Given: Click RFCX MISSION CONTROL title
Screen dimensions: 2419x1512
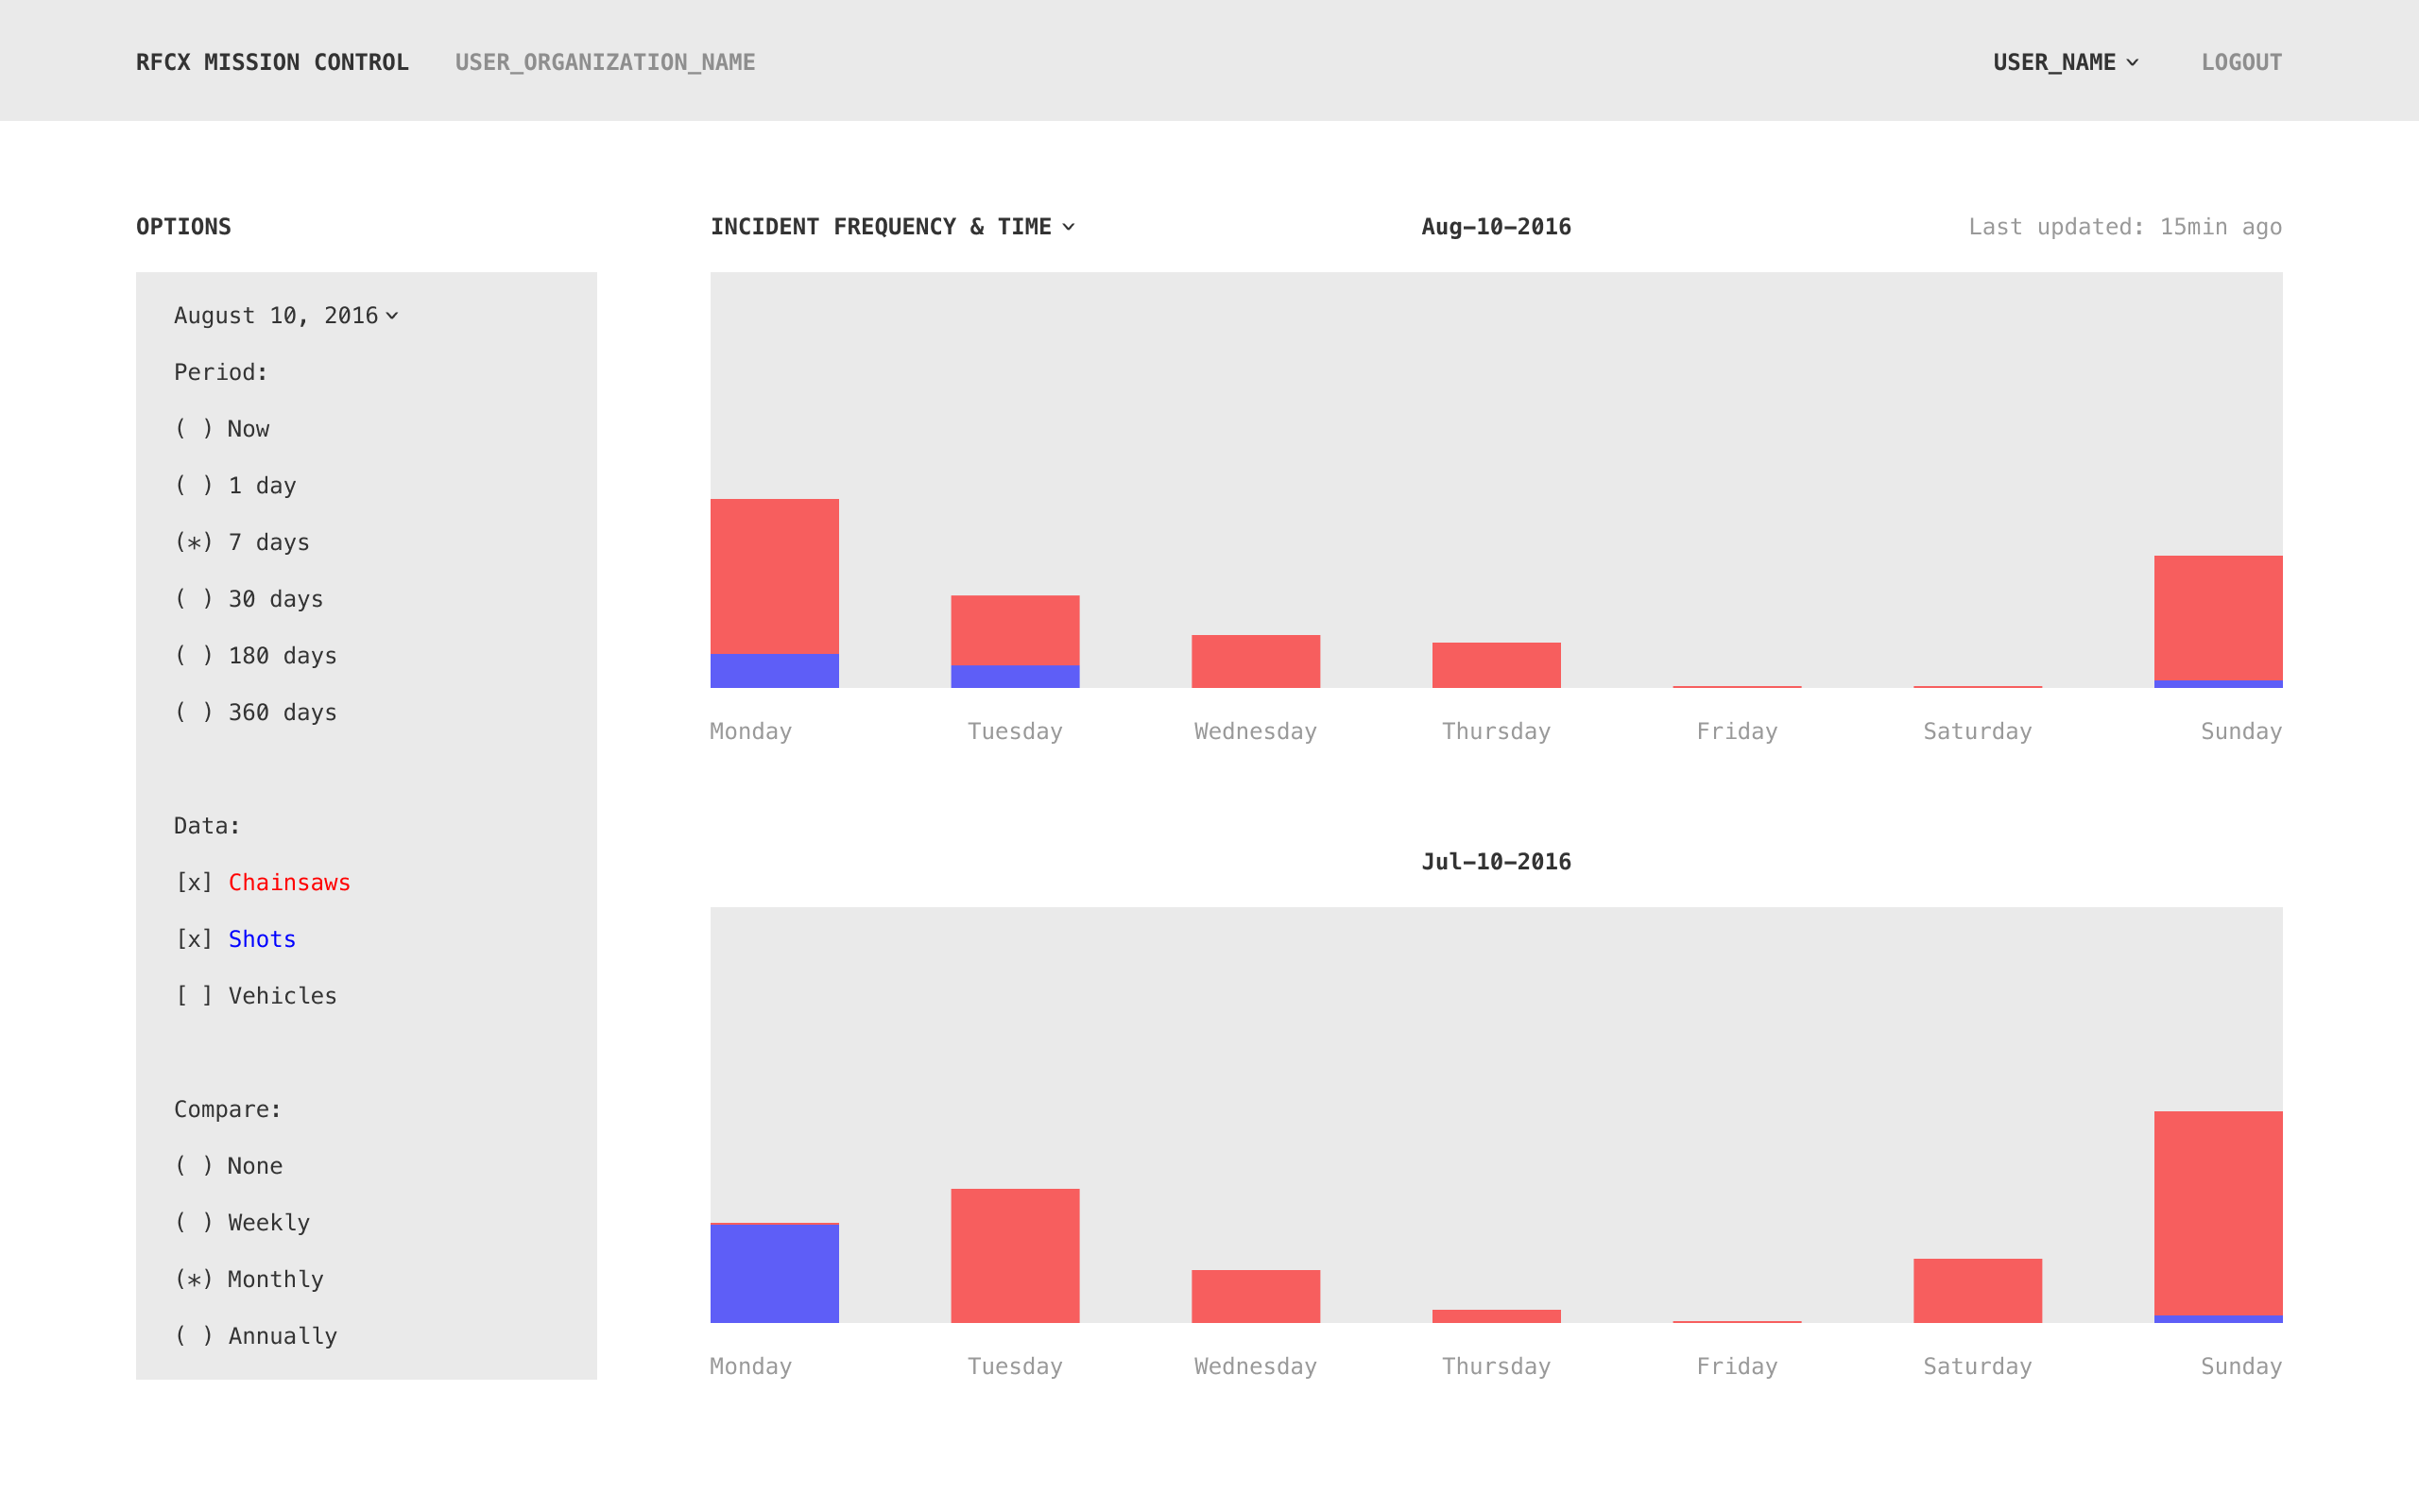Looking at the screenshot, I should [272, 62].
